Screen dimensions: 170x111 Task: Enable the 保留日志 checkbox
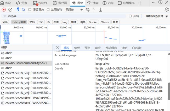[x=30, y=10]
